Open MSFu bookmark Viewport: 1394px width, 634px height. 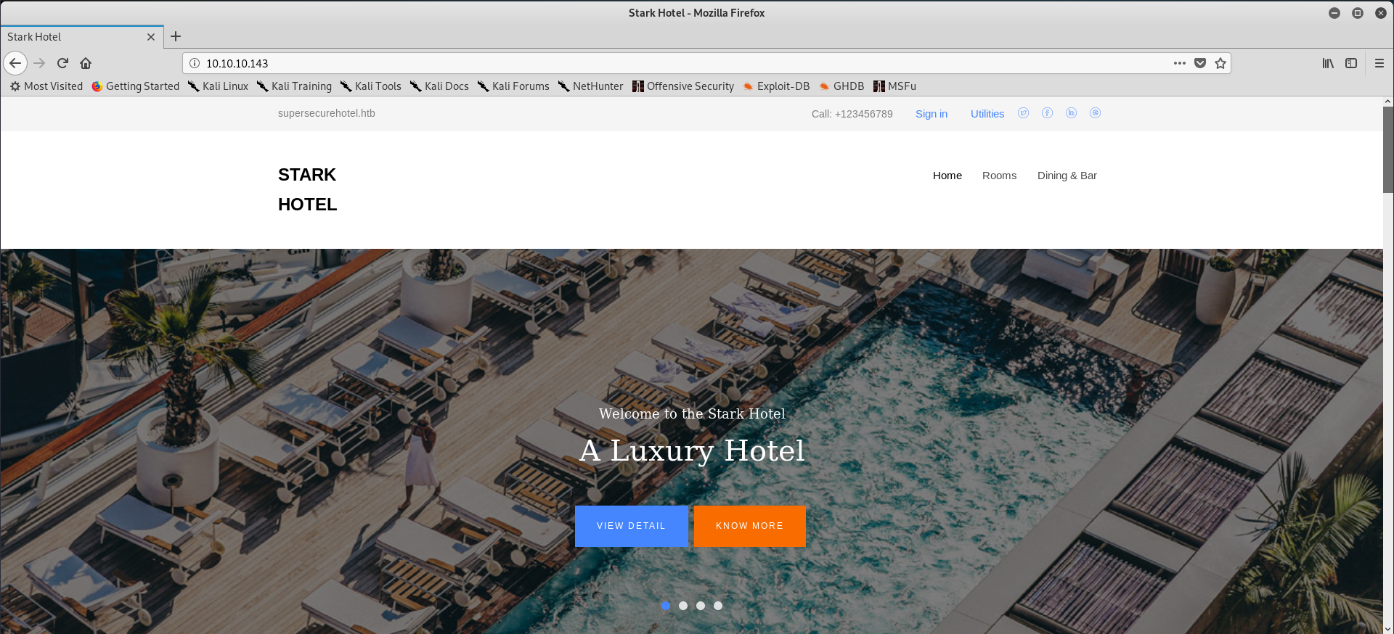(894, 86)
